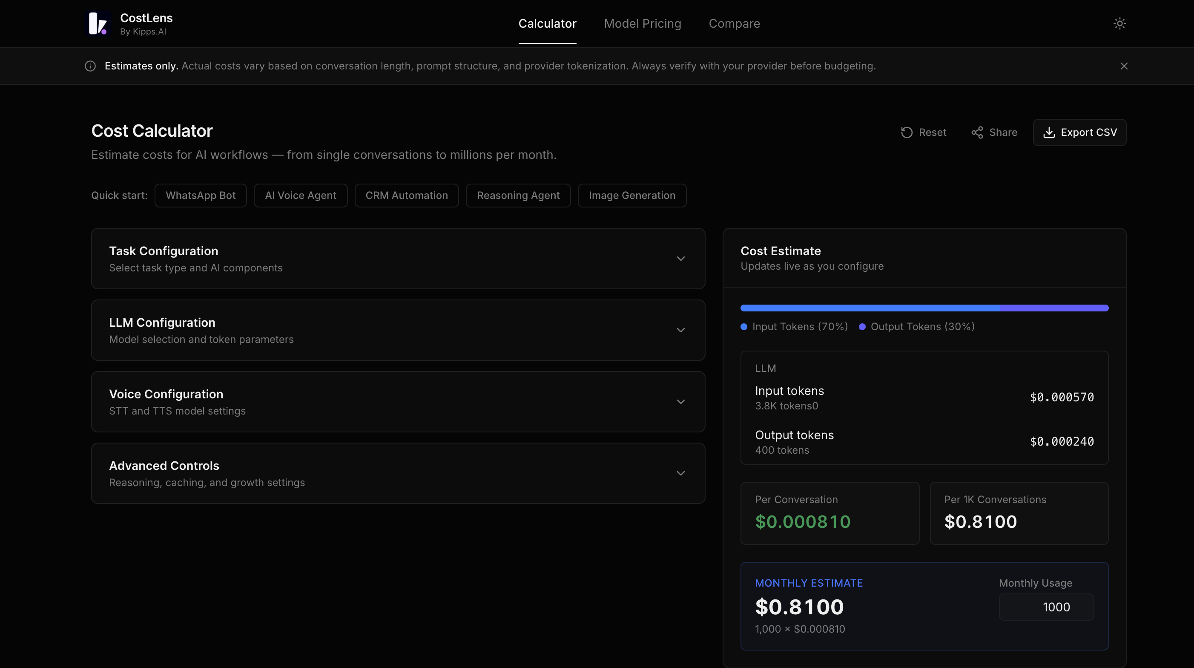Click the output tokens cost $0.000240
This screenshot has width=1194, height=668.
pos(1062,442)
